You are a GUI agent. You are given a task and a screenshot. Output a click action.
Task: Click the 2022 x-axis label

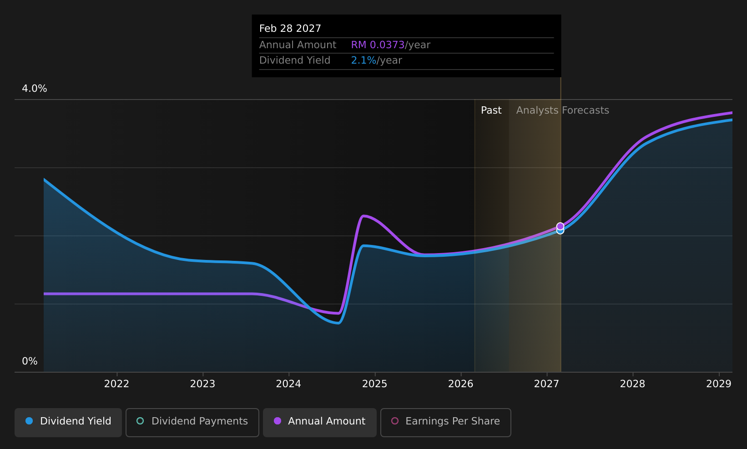click(116, 384)
